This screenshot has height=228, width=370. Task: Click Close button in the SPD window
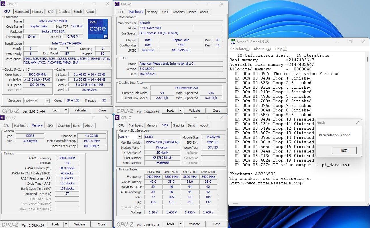point(216,224)
